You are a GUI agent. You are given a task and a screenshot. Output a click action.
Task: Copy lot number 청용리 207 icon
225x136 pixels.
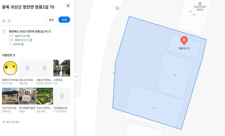pos(28,36)
